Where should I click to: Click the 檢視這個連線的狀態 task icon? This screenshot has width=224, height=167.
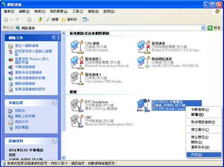(10, 78)
